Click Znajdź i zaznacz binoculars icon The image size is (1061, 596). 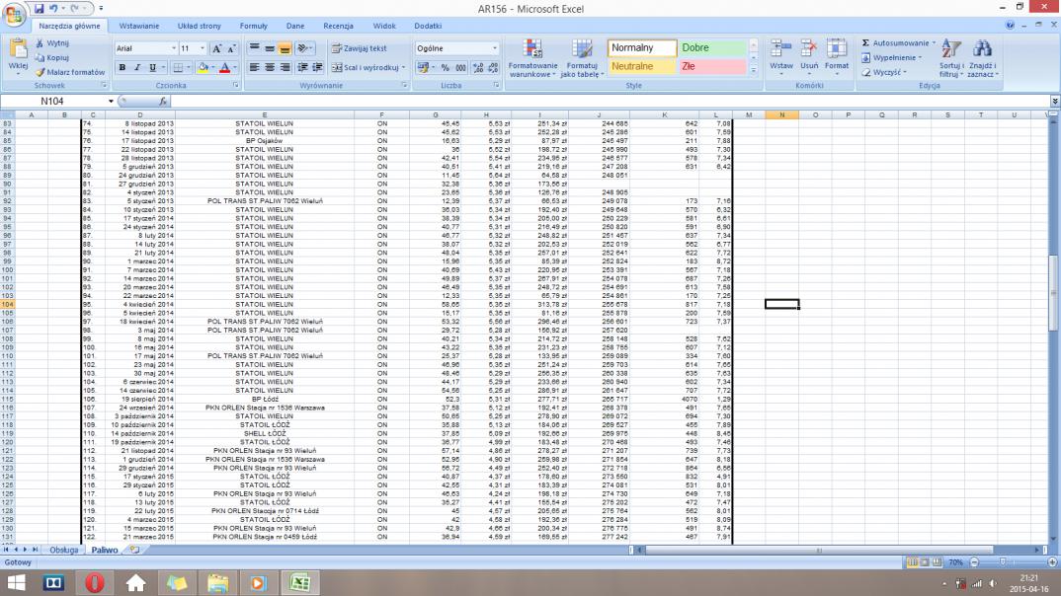pyautogui.click(x=982, y=49)
